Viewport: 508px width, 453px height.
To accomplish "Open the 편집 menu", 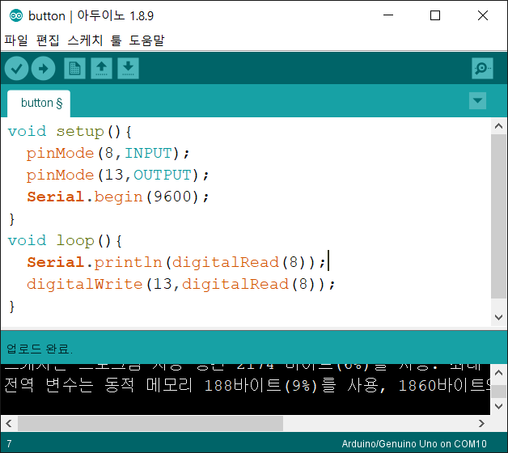I will click(x=48, y=40).
